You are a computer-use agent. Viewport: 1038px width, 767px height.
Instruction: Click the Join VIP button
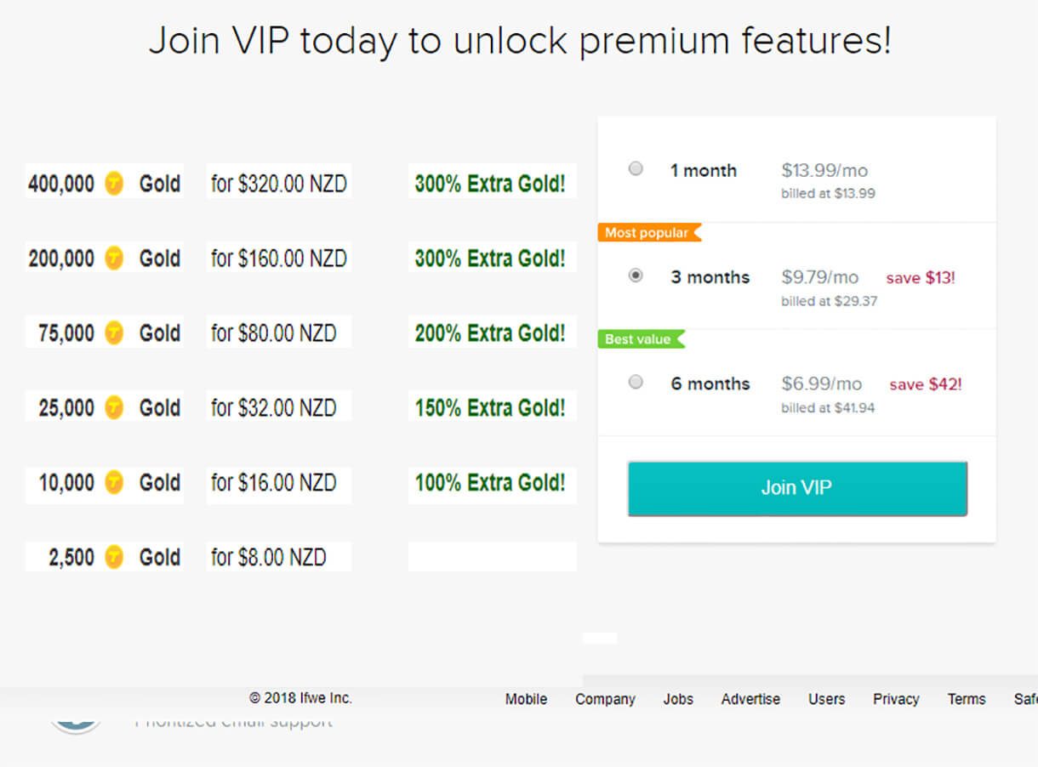coord(797,488)
